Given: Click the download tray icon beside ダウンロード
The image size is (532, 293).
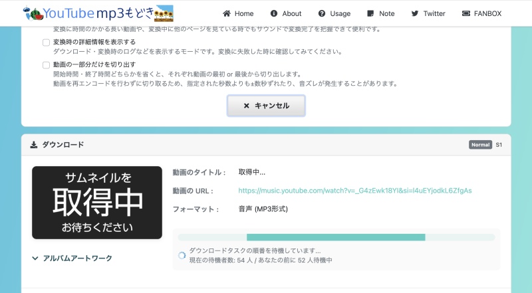Looking at the screenshot, I should (x=34, y=145).
